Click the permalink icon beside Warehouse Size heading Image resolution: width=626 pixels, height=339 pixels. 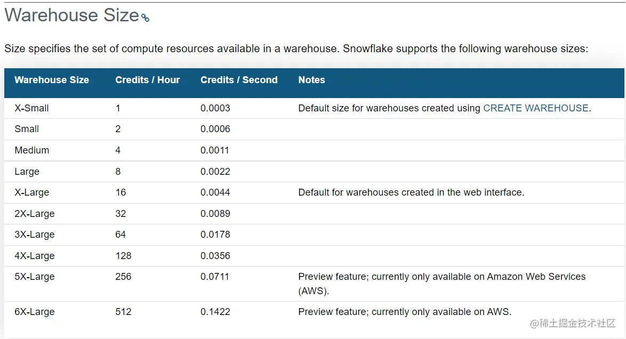point(145,18)
